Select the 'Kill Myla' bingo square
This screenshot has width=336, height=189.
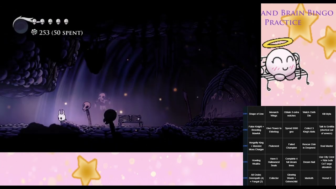pos(327,114)
